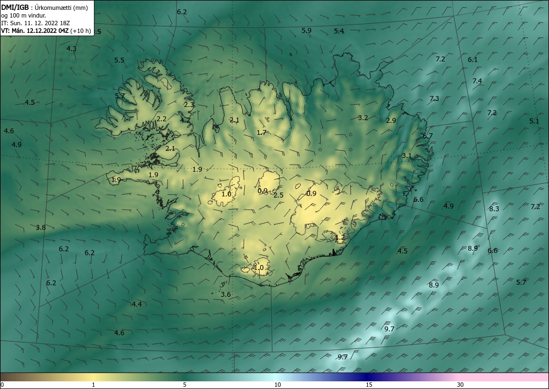
Task: Pick the dark navy segment of the colour scale
Action: 368,377
